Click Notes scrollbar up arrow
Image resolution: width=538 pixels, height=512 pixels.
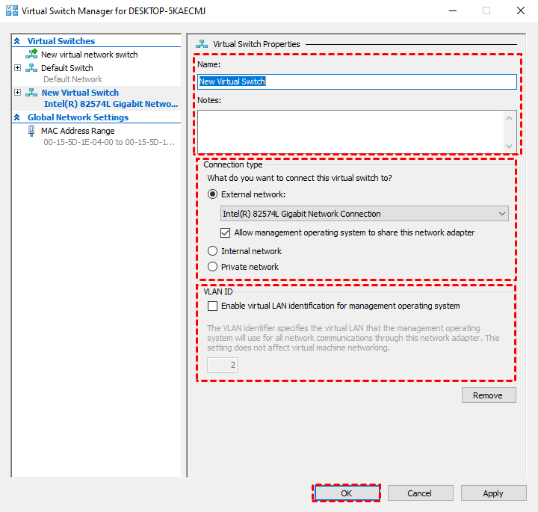pyautogui.click(x=509, y=118)
